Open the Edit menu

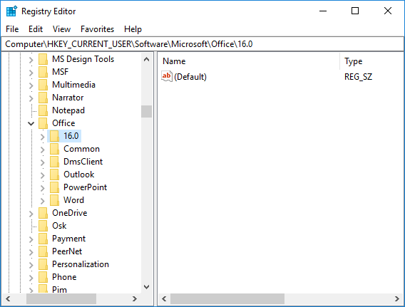(36, 29)
